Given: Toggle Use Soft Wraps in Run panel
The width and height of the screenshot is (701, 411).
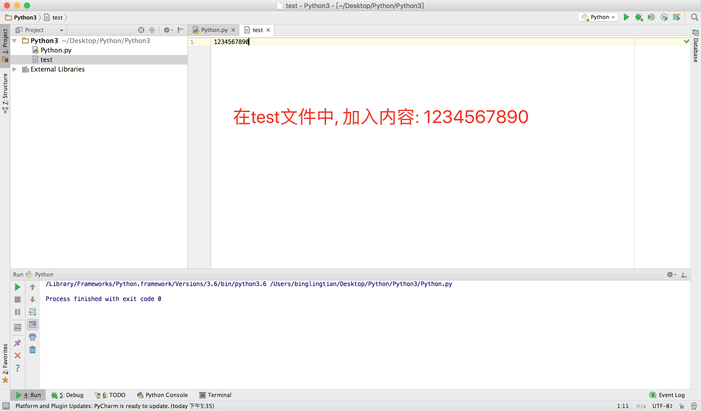Looking at the screenshot, I should 33,312.
